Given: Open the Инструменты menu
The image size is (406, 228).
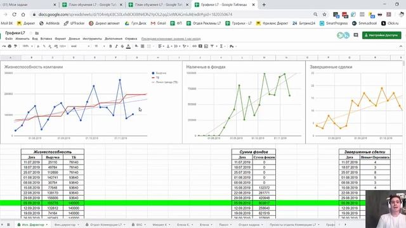Looking at the screenshot, I should click(92, 39).
